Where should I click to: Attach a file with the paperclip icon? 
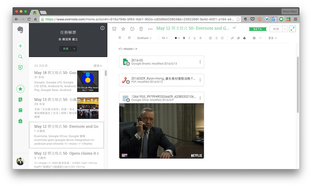(x=238, y=38)
